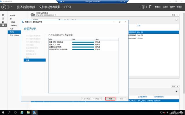
Task: Open the 工作文件夹 navigation item
Action: [14, 35]
